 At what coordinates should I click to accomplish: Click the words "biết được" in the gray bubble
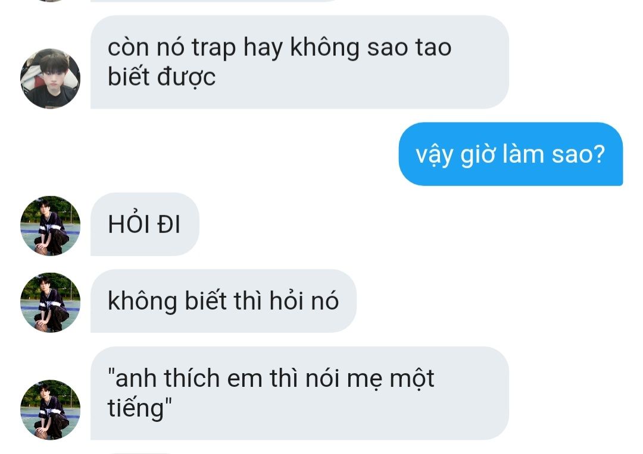tap(161, 77)
